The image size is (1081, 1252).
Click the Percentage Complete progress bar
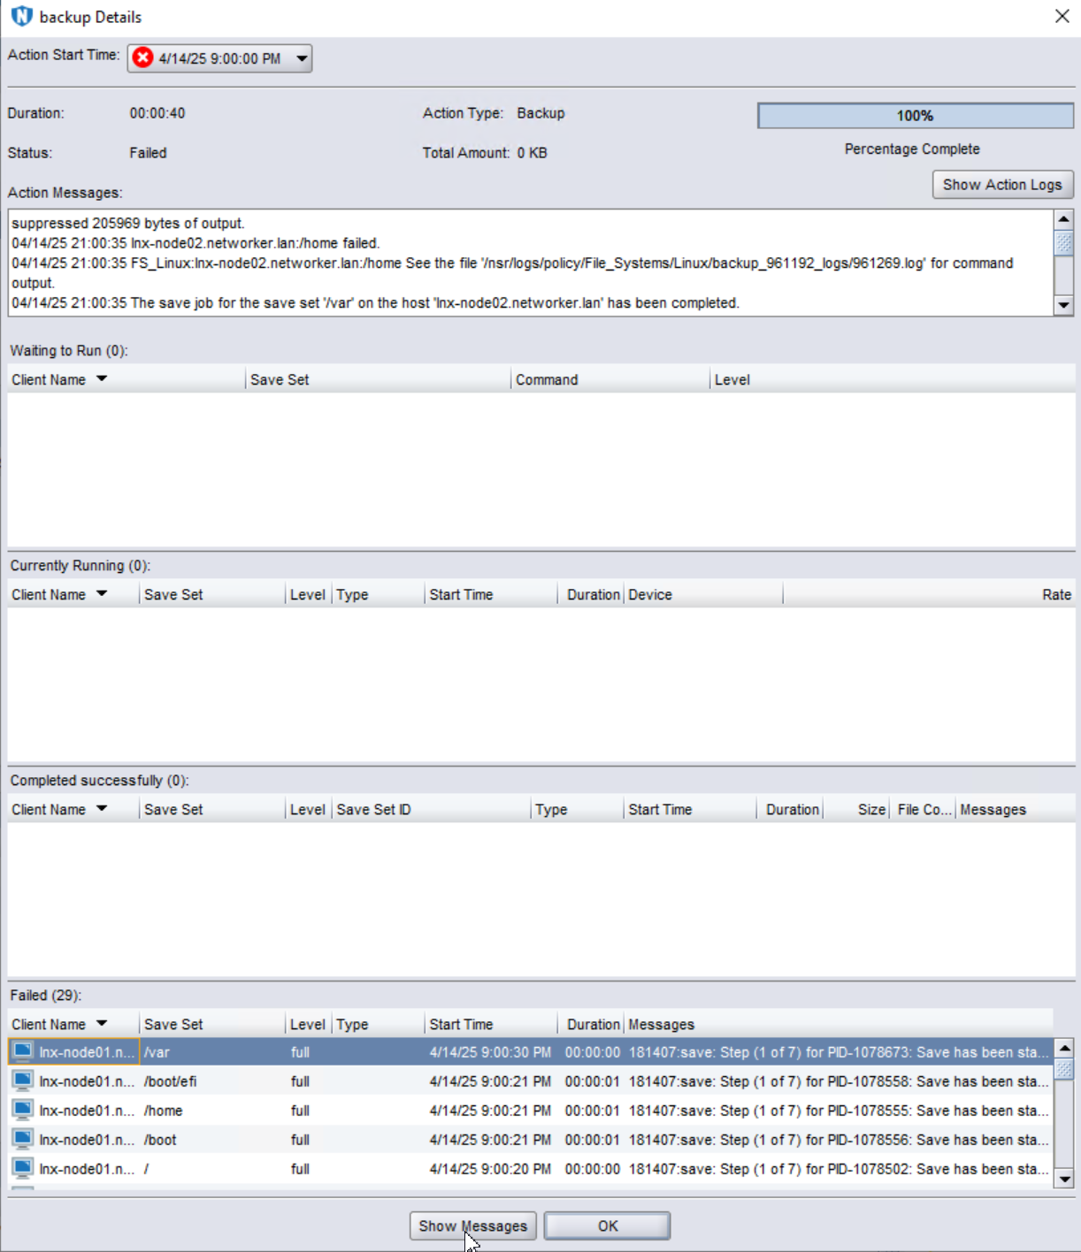point(913,115)
